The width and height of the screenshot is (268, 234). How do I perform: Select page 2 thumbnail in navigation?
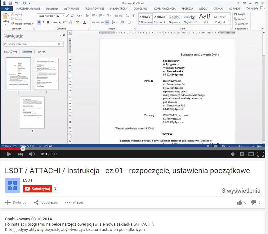(x=46, y=74)
